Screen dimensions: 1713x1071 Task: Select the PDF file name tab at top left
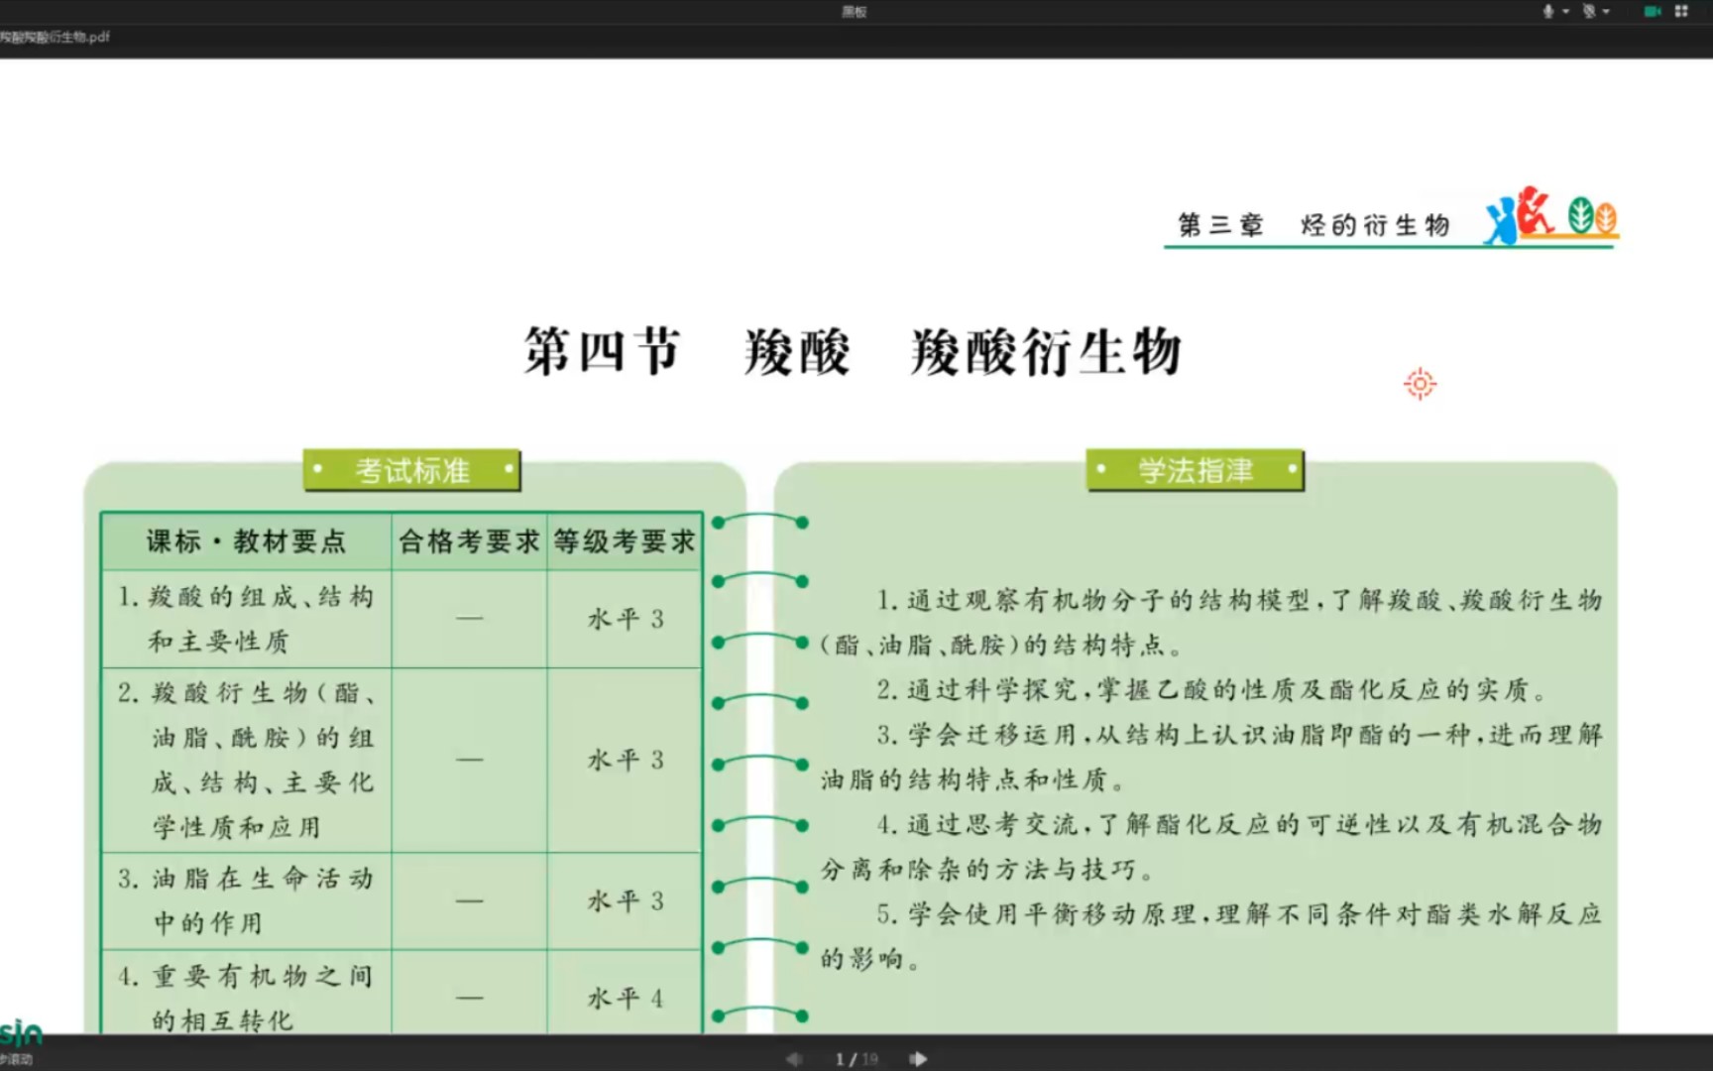tap(55, 37)
